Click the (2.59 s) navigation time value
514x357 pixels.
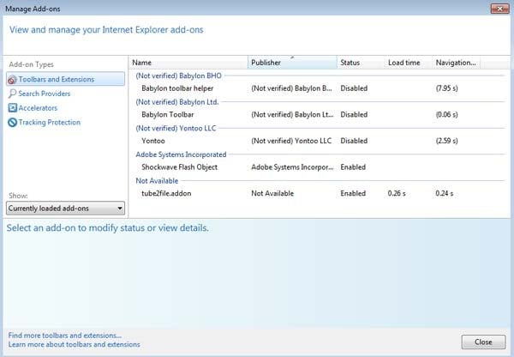[x=447, y=141]
